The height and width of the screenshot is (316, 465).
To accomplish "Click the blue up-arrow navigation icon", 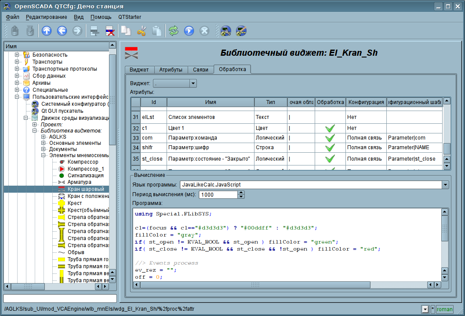I will pyautogui.click(x=47, y=31).
